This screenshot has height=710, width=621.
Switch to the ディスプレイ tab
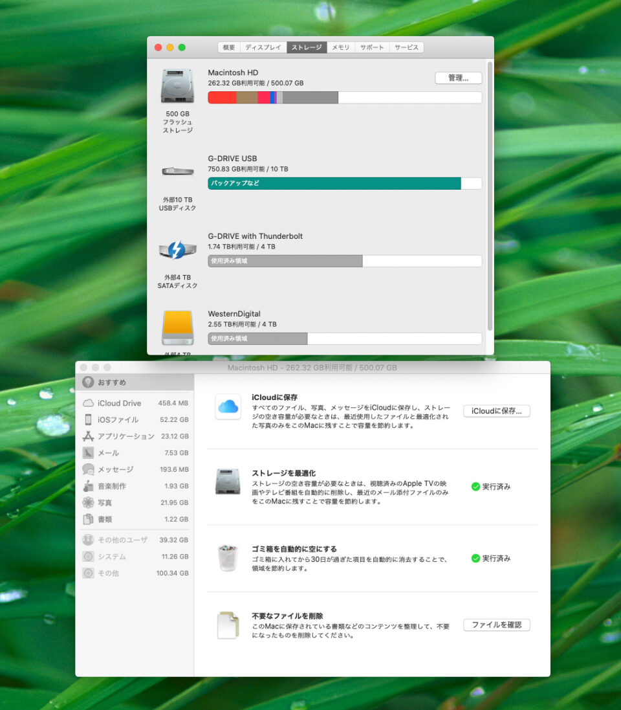263,47
